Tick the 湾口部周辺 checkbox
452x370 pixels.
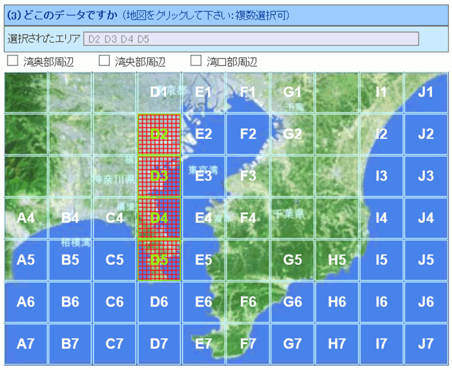[196, 61]
